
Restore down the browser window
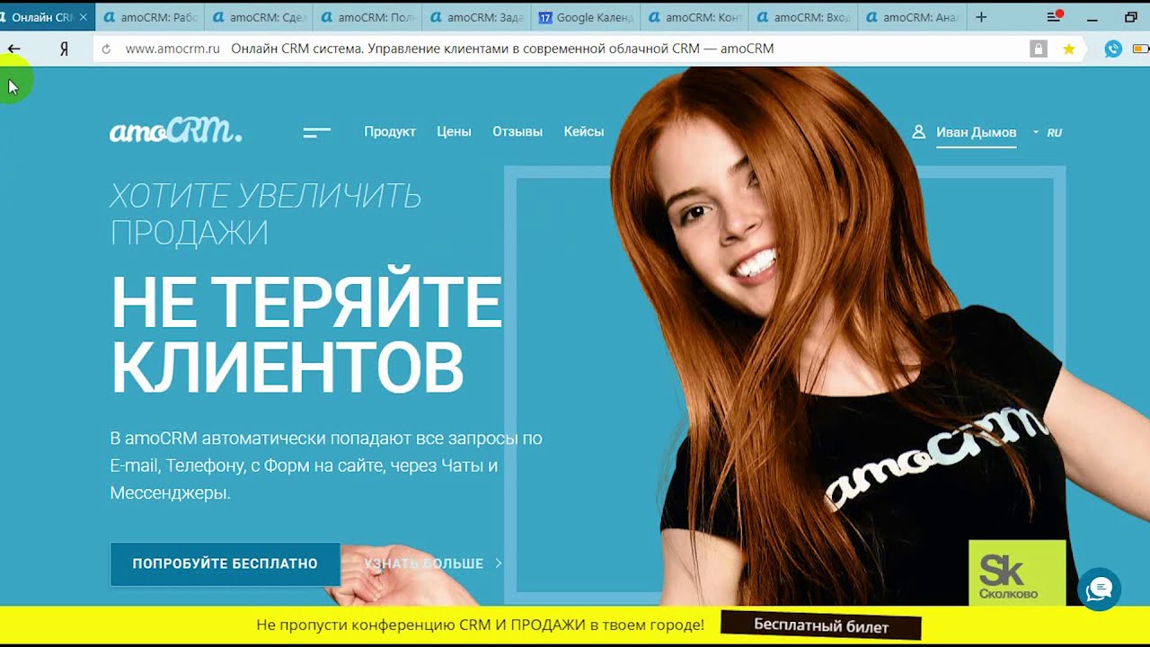tap(1131, 17)
